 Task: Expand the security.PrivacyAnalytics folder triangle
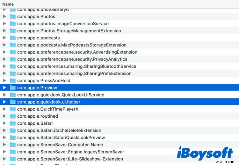[4, 59]
